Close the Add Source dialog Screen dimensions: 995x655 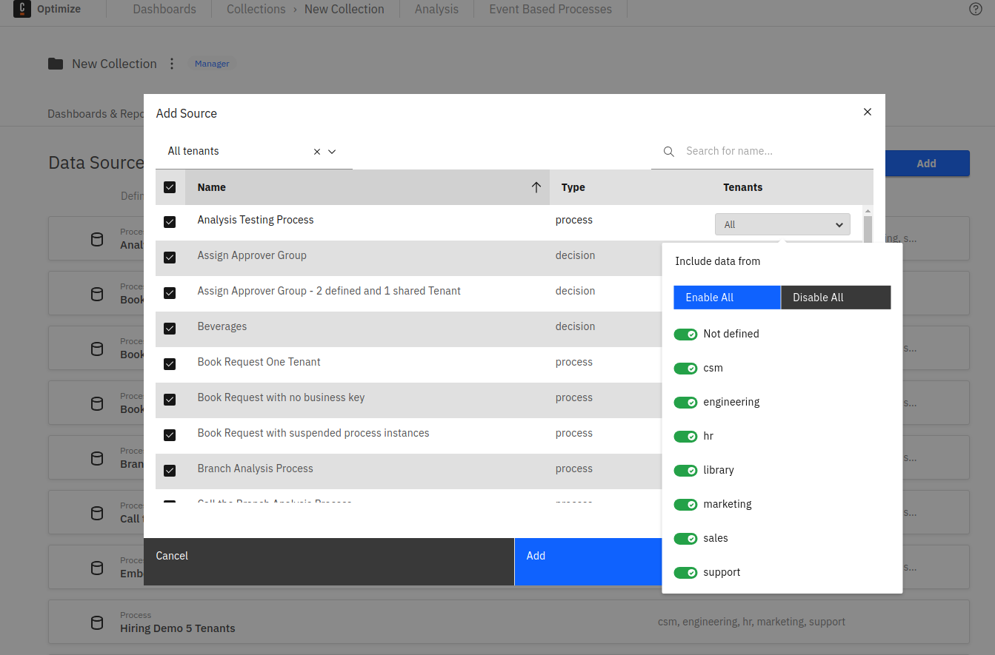[x=868, y=112]
